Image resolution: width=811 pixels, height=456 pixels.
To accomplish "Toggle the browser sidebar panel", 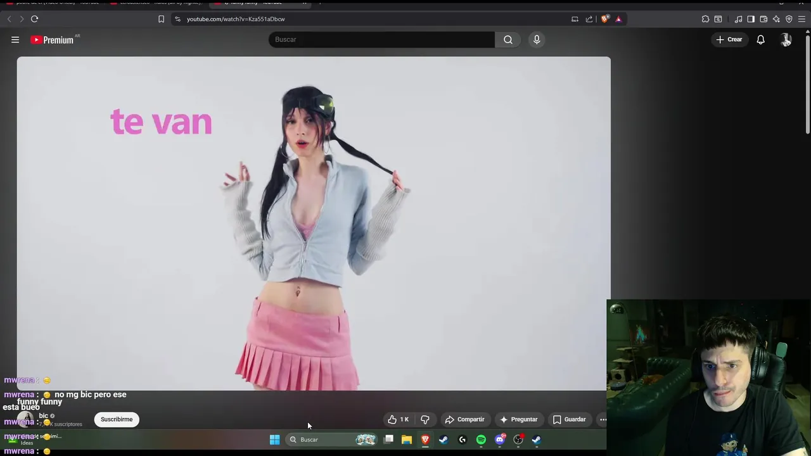I will (751, 19).
